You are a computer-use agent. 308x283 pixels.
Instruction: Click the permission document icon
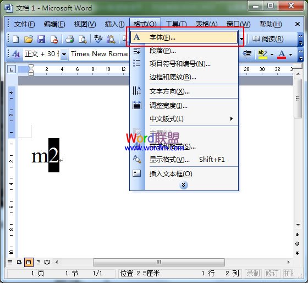[x=54, y=39]
